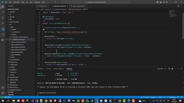Image resolution: width=184 pixels, height=103 pixels.
Task: Open Windows Start menu
Action: click(3, 101)
